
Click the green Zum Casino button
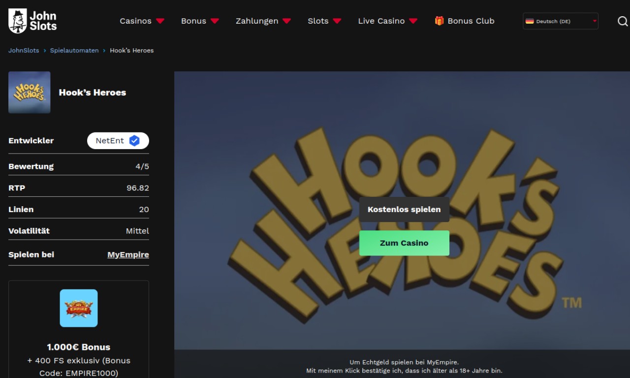pyautogui.click(x=404, y=243)
